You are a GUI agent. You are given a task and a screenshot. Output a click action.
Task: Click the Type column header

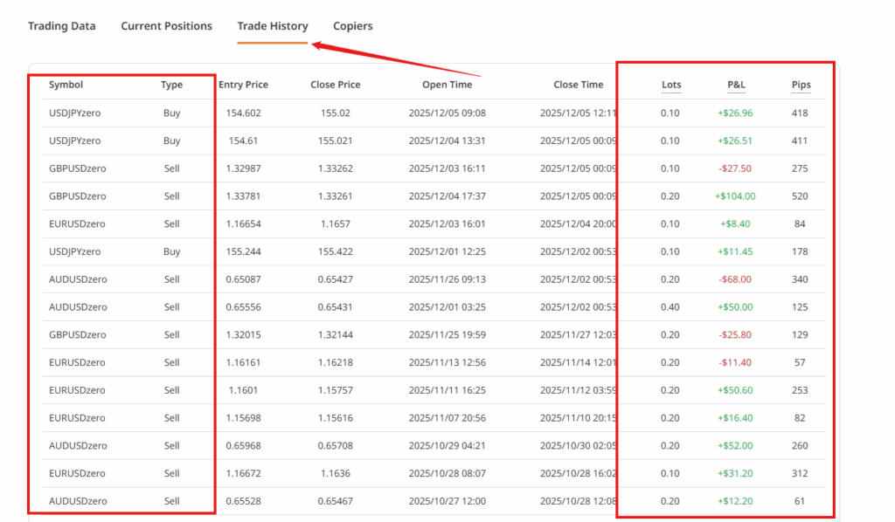click(171, 85)
